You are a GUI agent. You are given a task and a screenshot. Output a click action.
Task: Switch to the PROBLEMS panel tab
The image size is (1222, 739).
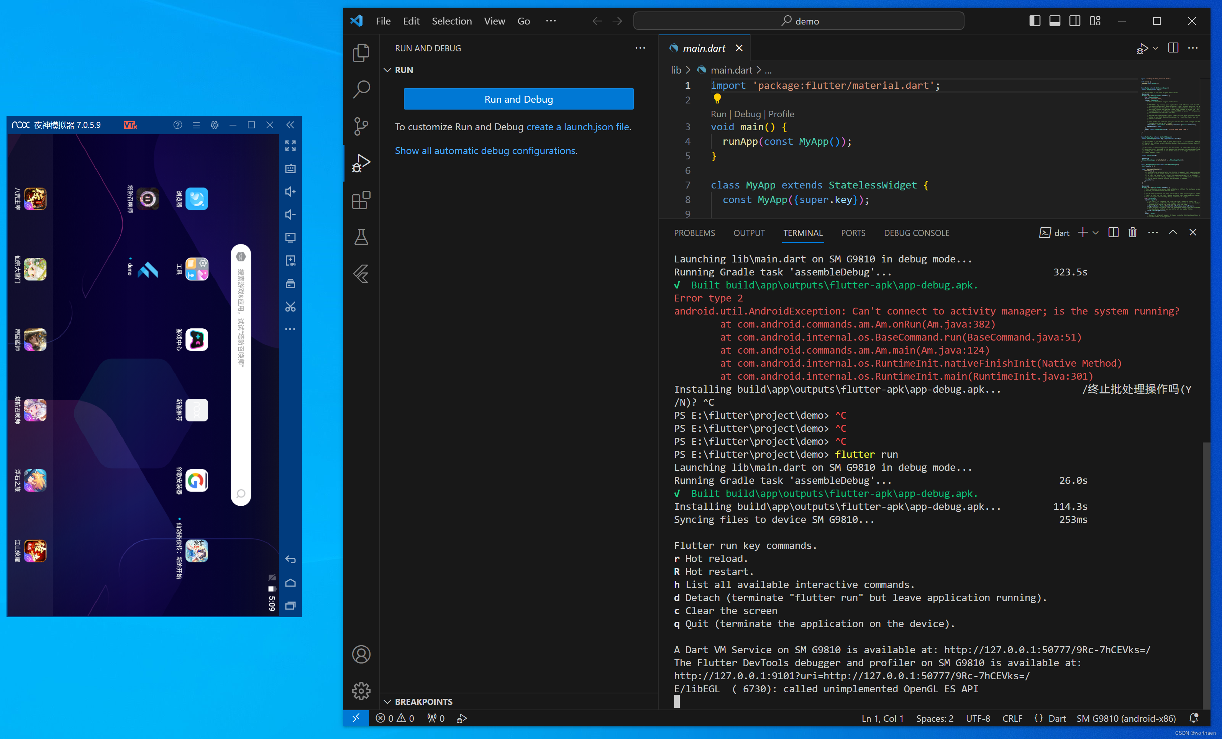point(694,233)
